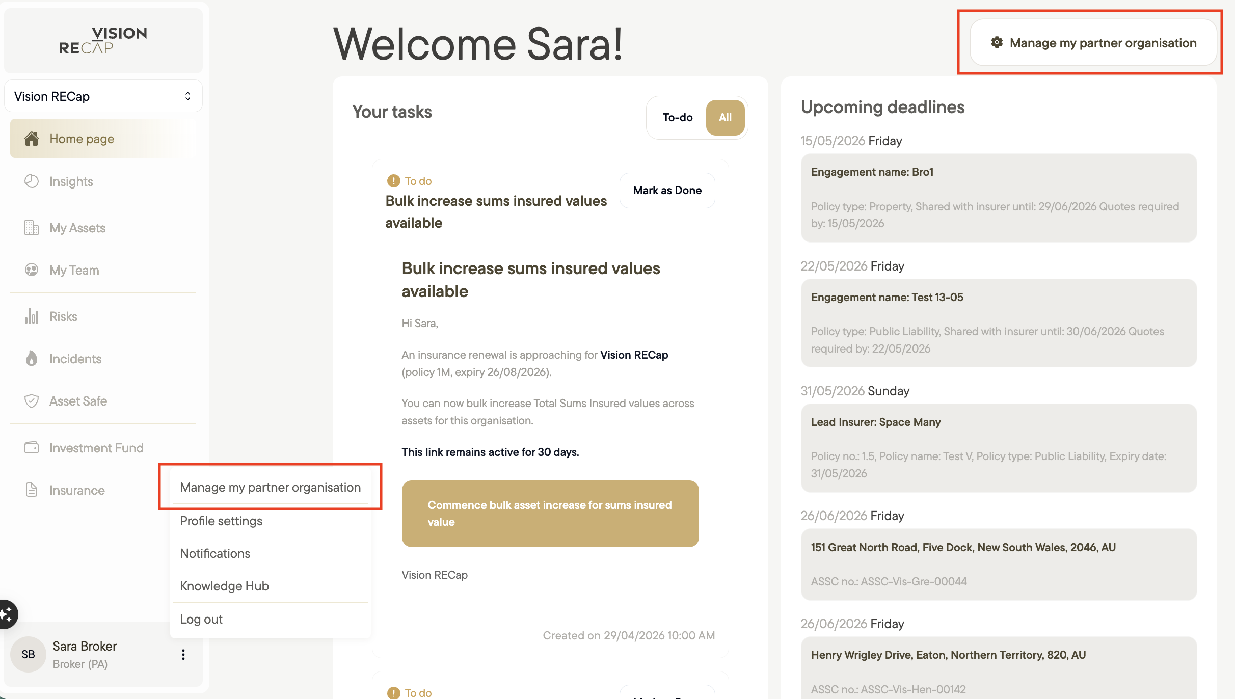Open the Risks section
The width and height of the screenshot is (1235, 699).
click(x=103, y=316)
